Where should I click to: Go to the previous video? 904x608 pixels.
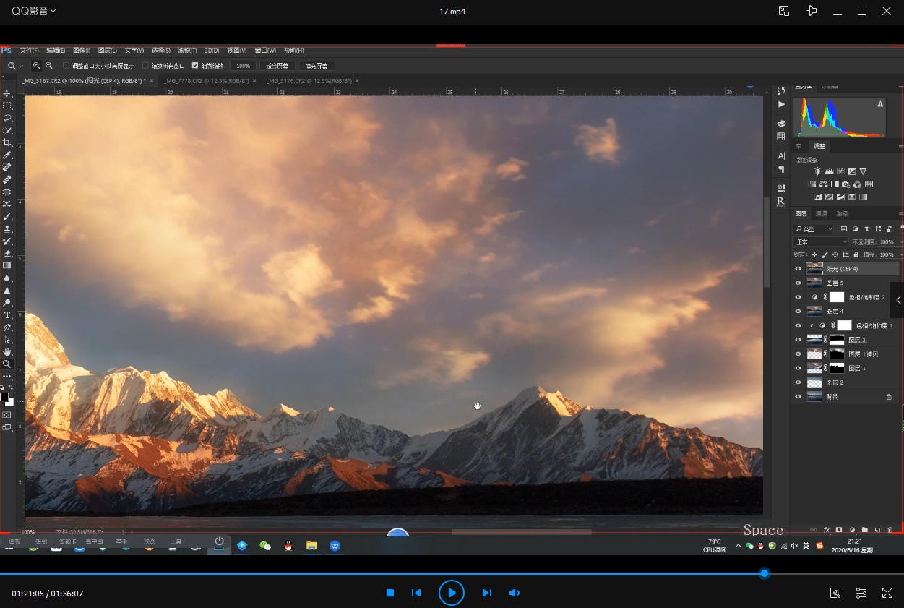point(416,593)
